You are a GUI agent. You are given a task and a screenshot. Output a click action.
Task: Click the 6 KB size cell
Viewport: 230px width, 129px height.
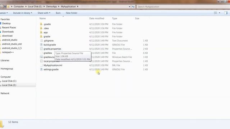(145, 53)
